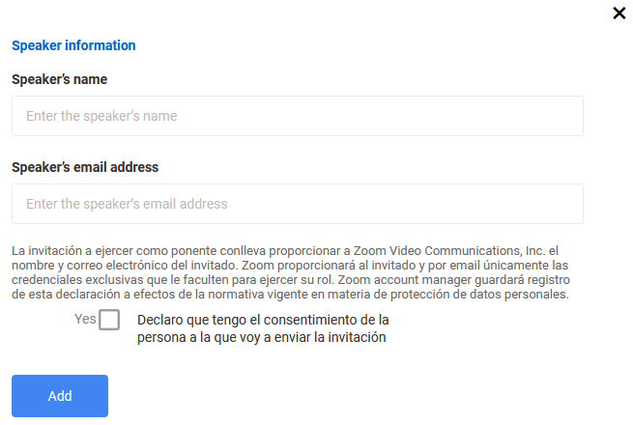Click the "Enter the speaker's email address" placeholder

tap(127, 204)
